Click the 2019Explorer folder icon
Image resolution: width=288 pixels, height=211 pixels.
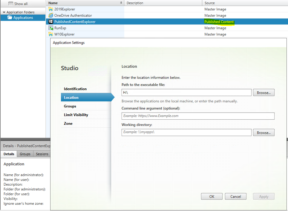51,9
